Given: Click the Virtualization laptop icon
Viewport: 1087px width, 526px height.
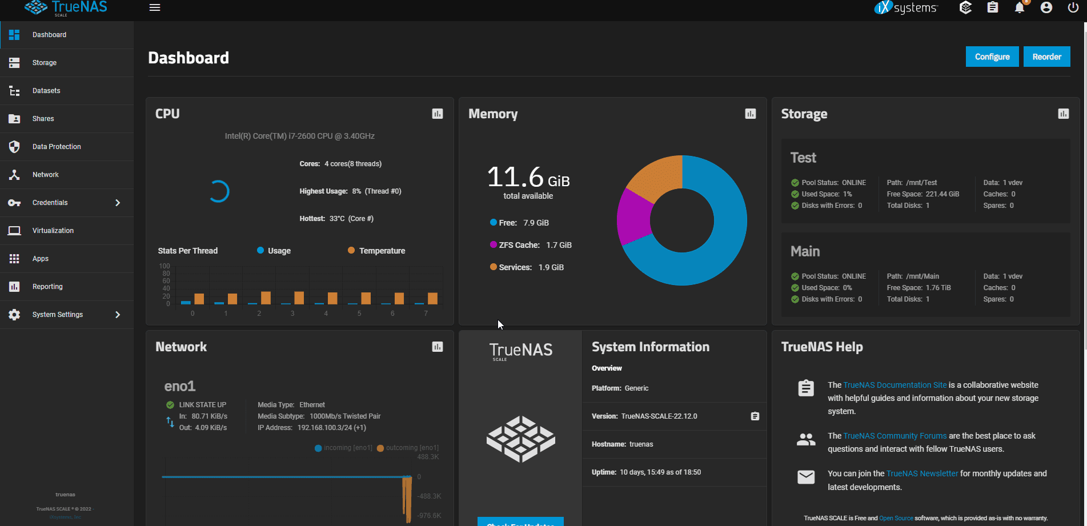Looking at the screenshot, I should [x=14, y=231].
